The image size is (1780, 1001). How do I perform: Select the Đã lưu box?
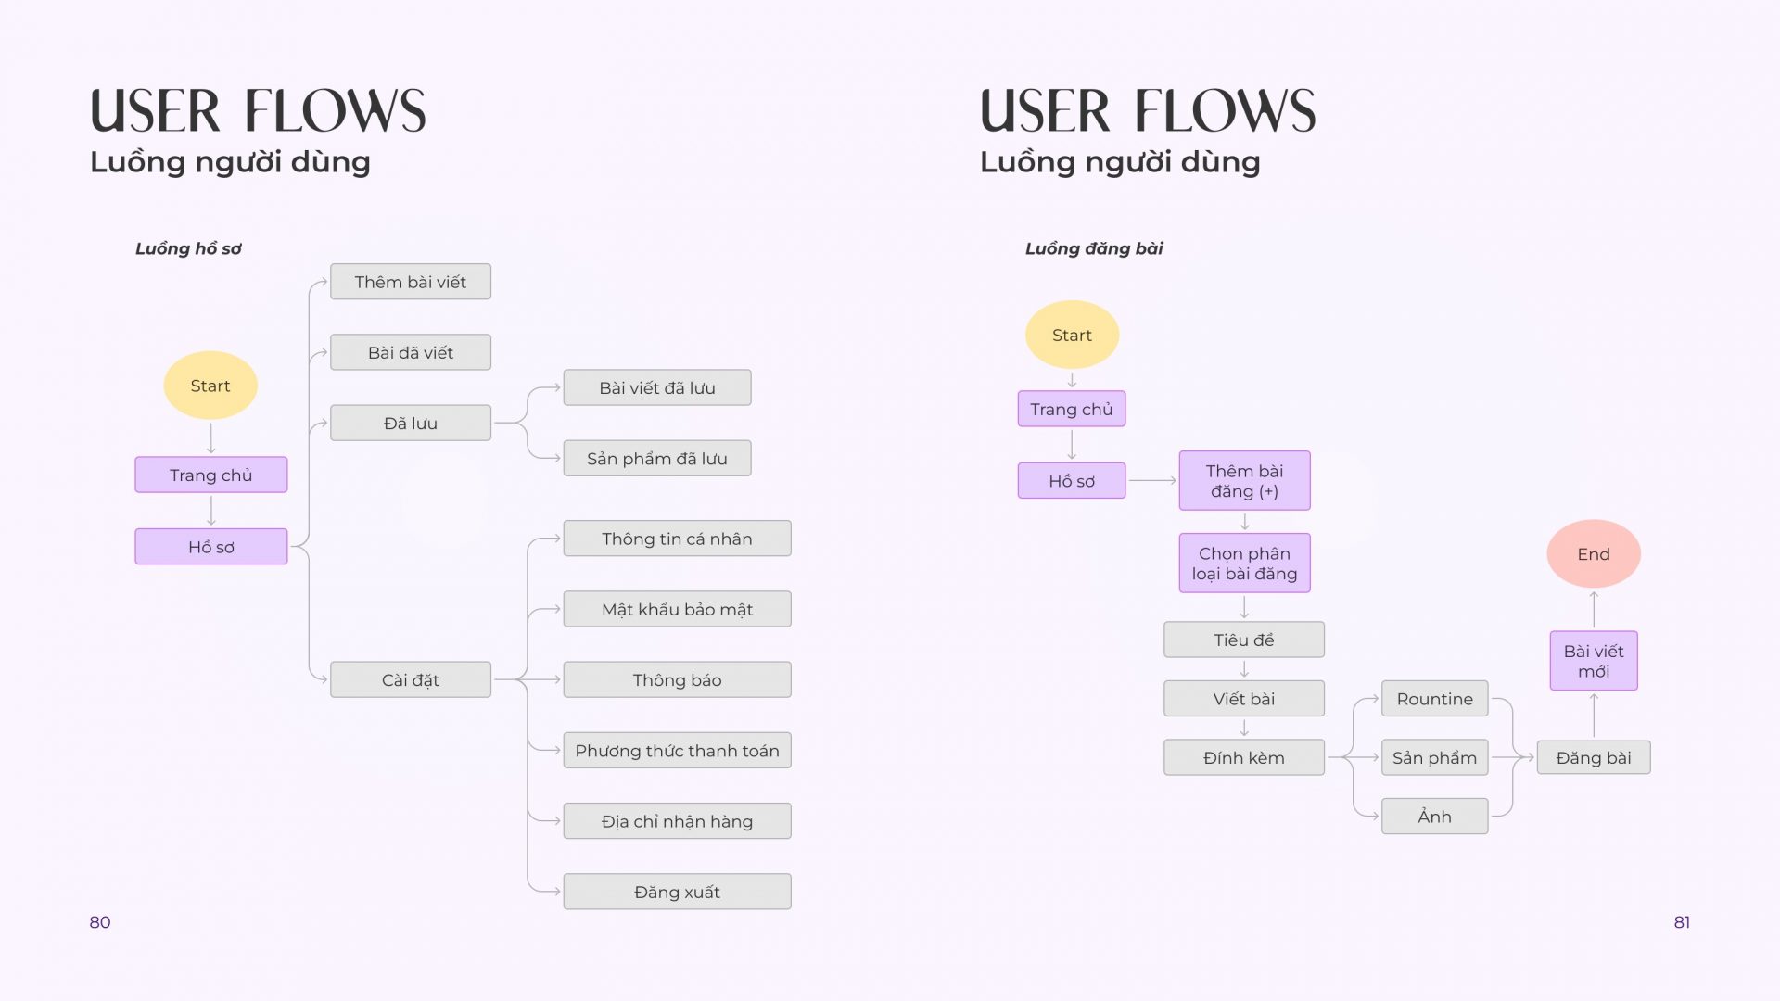coord(411,423)
